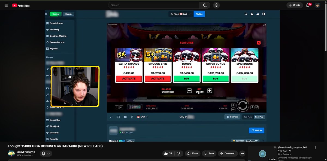This screenshot has width=327, height=161.
Task: Click the Follow heart button
Action: point(256,130)
